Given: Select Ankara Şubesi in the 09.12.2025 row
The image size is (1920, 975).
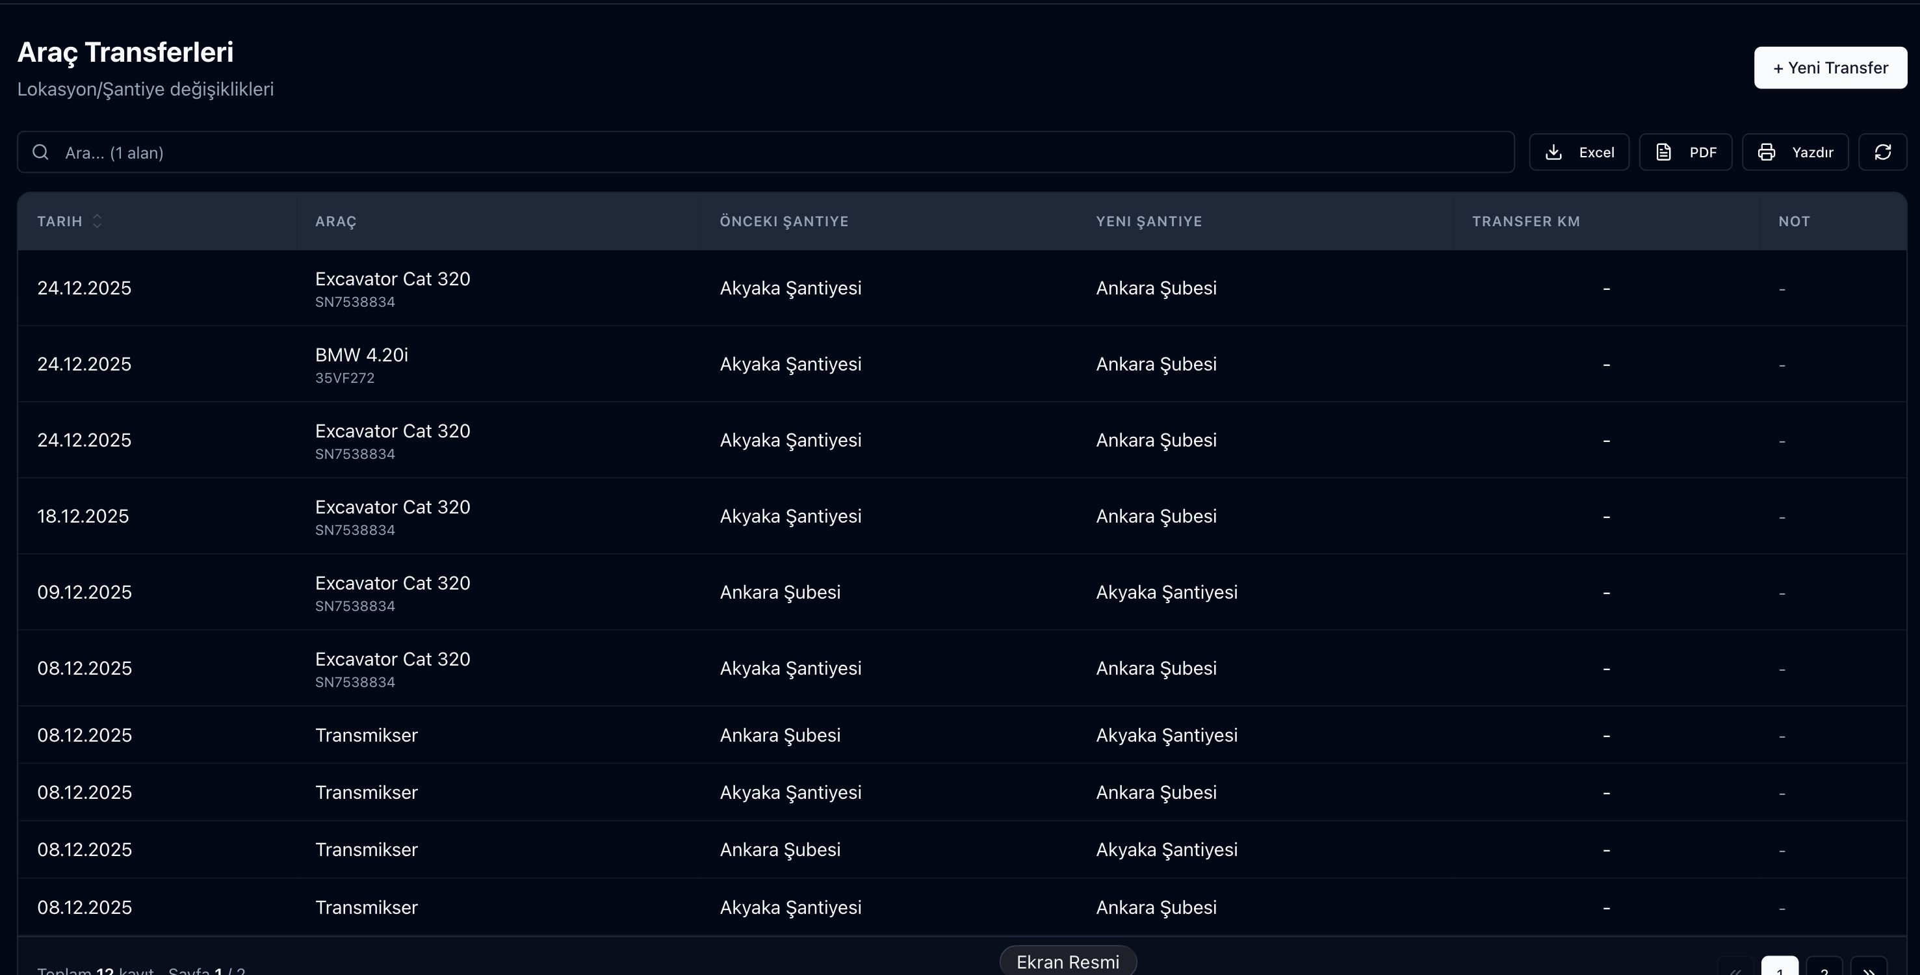Looking at the screenshot, I should [779, 592].
